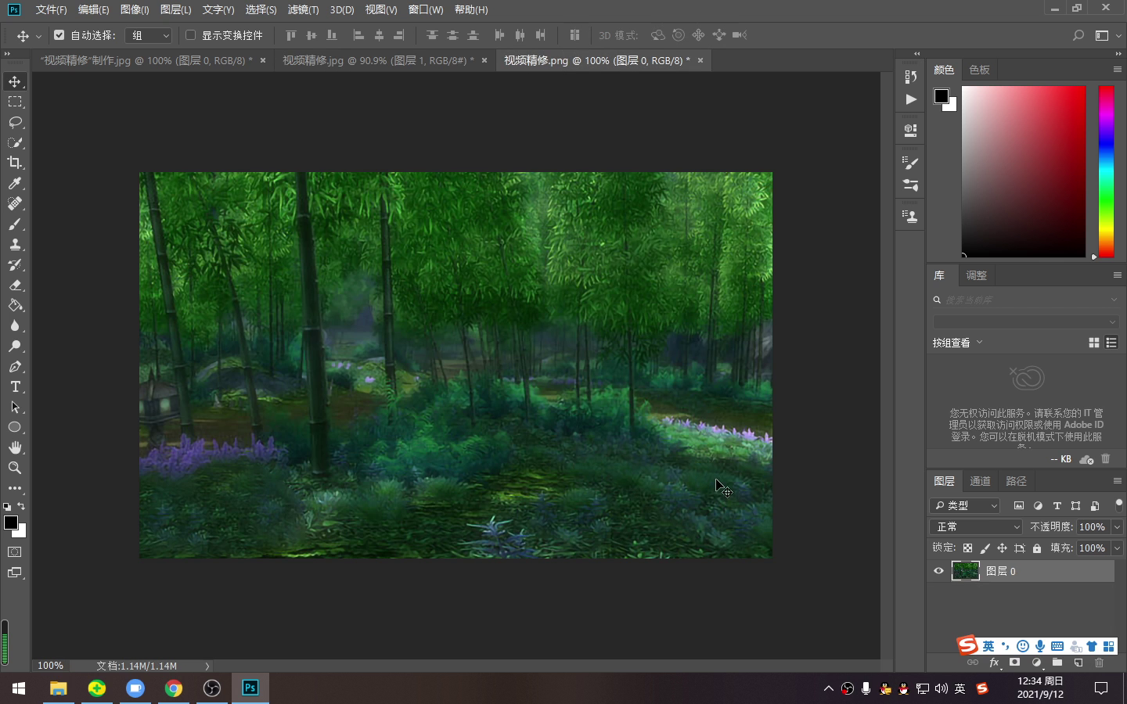Select the Path Selection tool
Screen dimensions: 1127x704
(x=15, y=407)
